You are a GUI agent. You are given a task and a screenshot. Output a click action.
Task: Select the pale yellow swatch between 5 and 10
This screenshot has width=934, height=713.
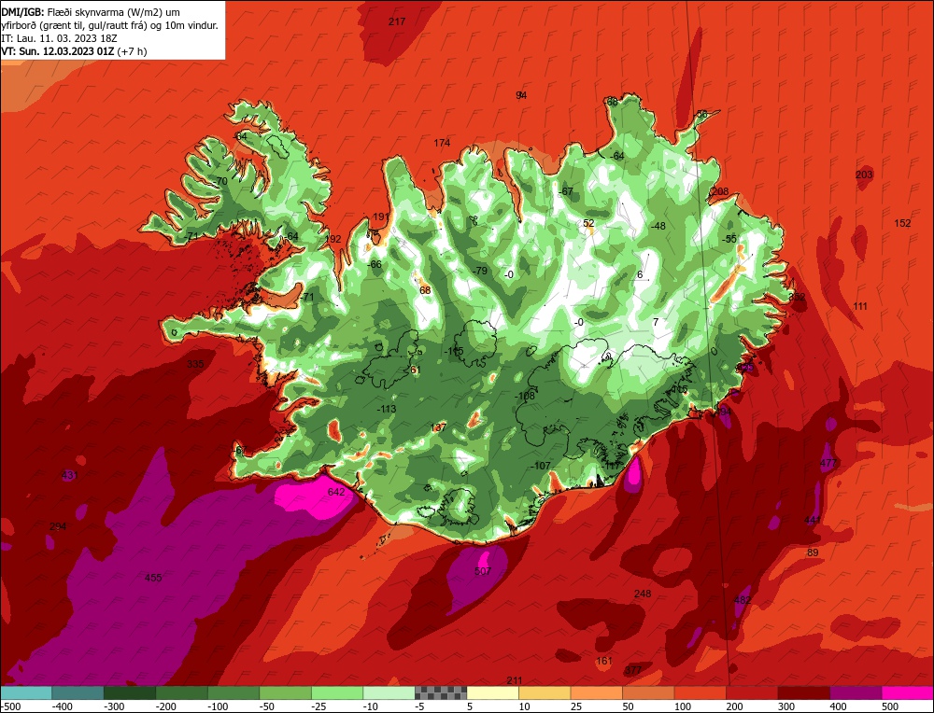492,692
